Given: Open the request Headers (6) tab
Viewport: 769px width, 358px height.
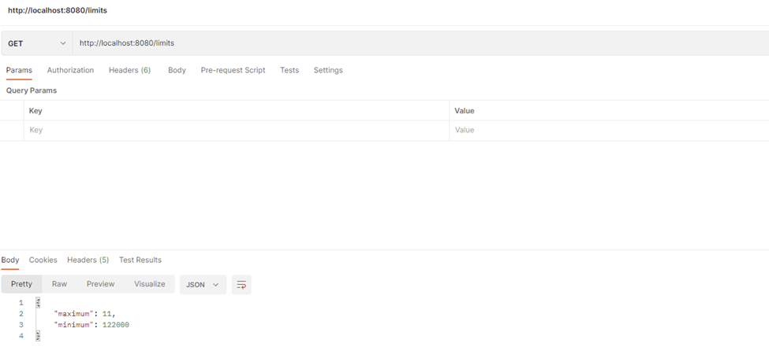Looking at the screenshot, I should pos(129,70).
